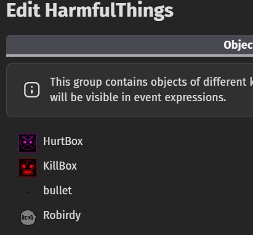Click the word Edit in the heading
The height and width of the screenshot is (235, 253).
pos(23,10)
